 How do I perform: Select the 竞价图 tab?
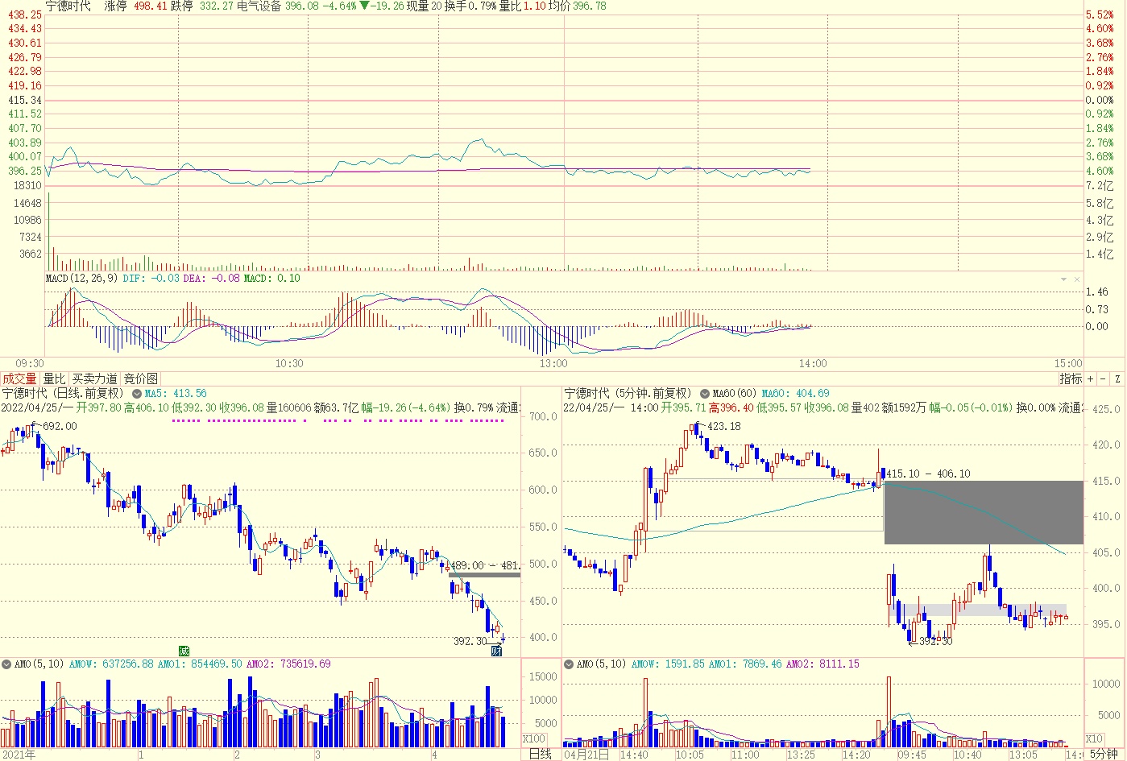click(x=141, y=378)
